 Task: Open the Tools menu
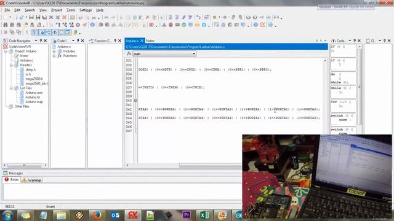(x=71, y=10)
